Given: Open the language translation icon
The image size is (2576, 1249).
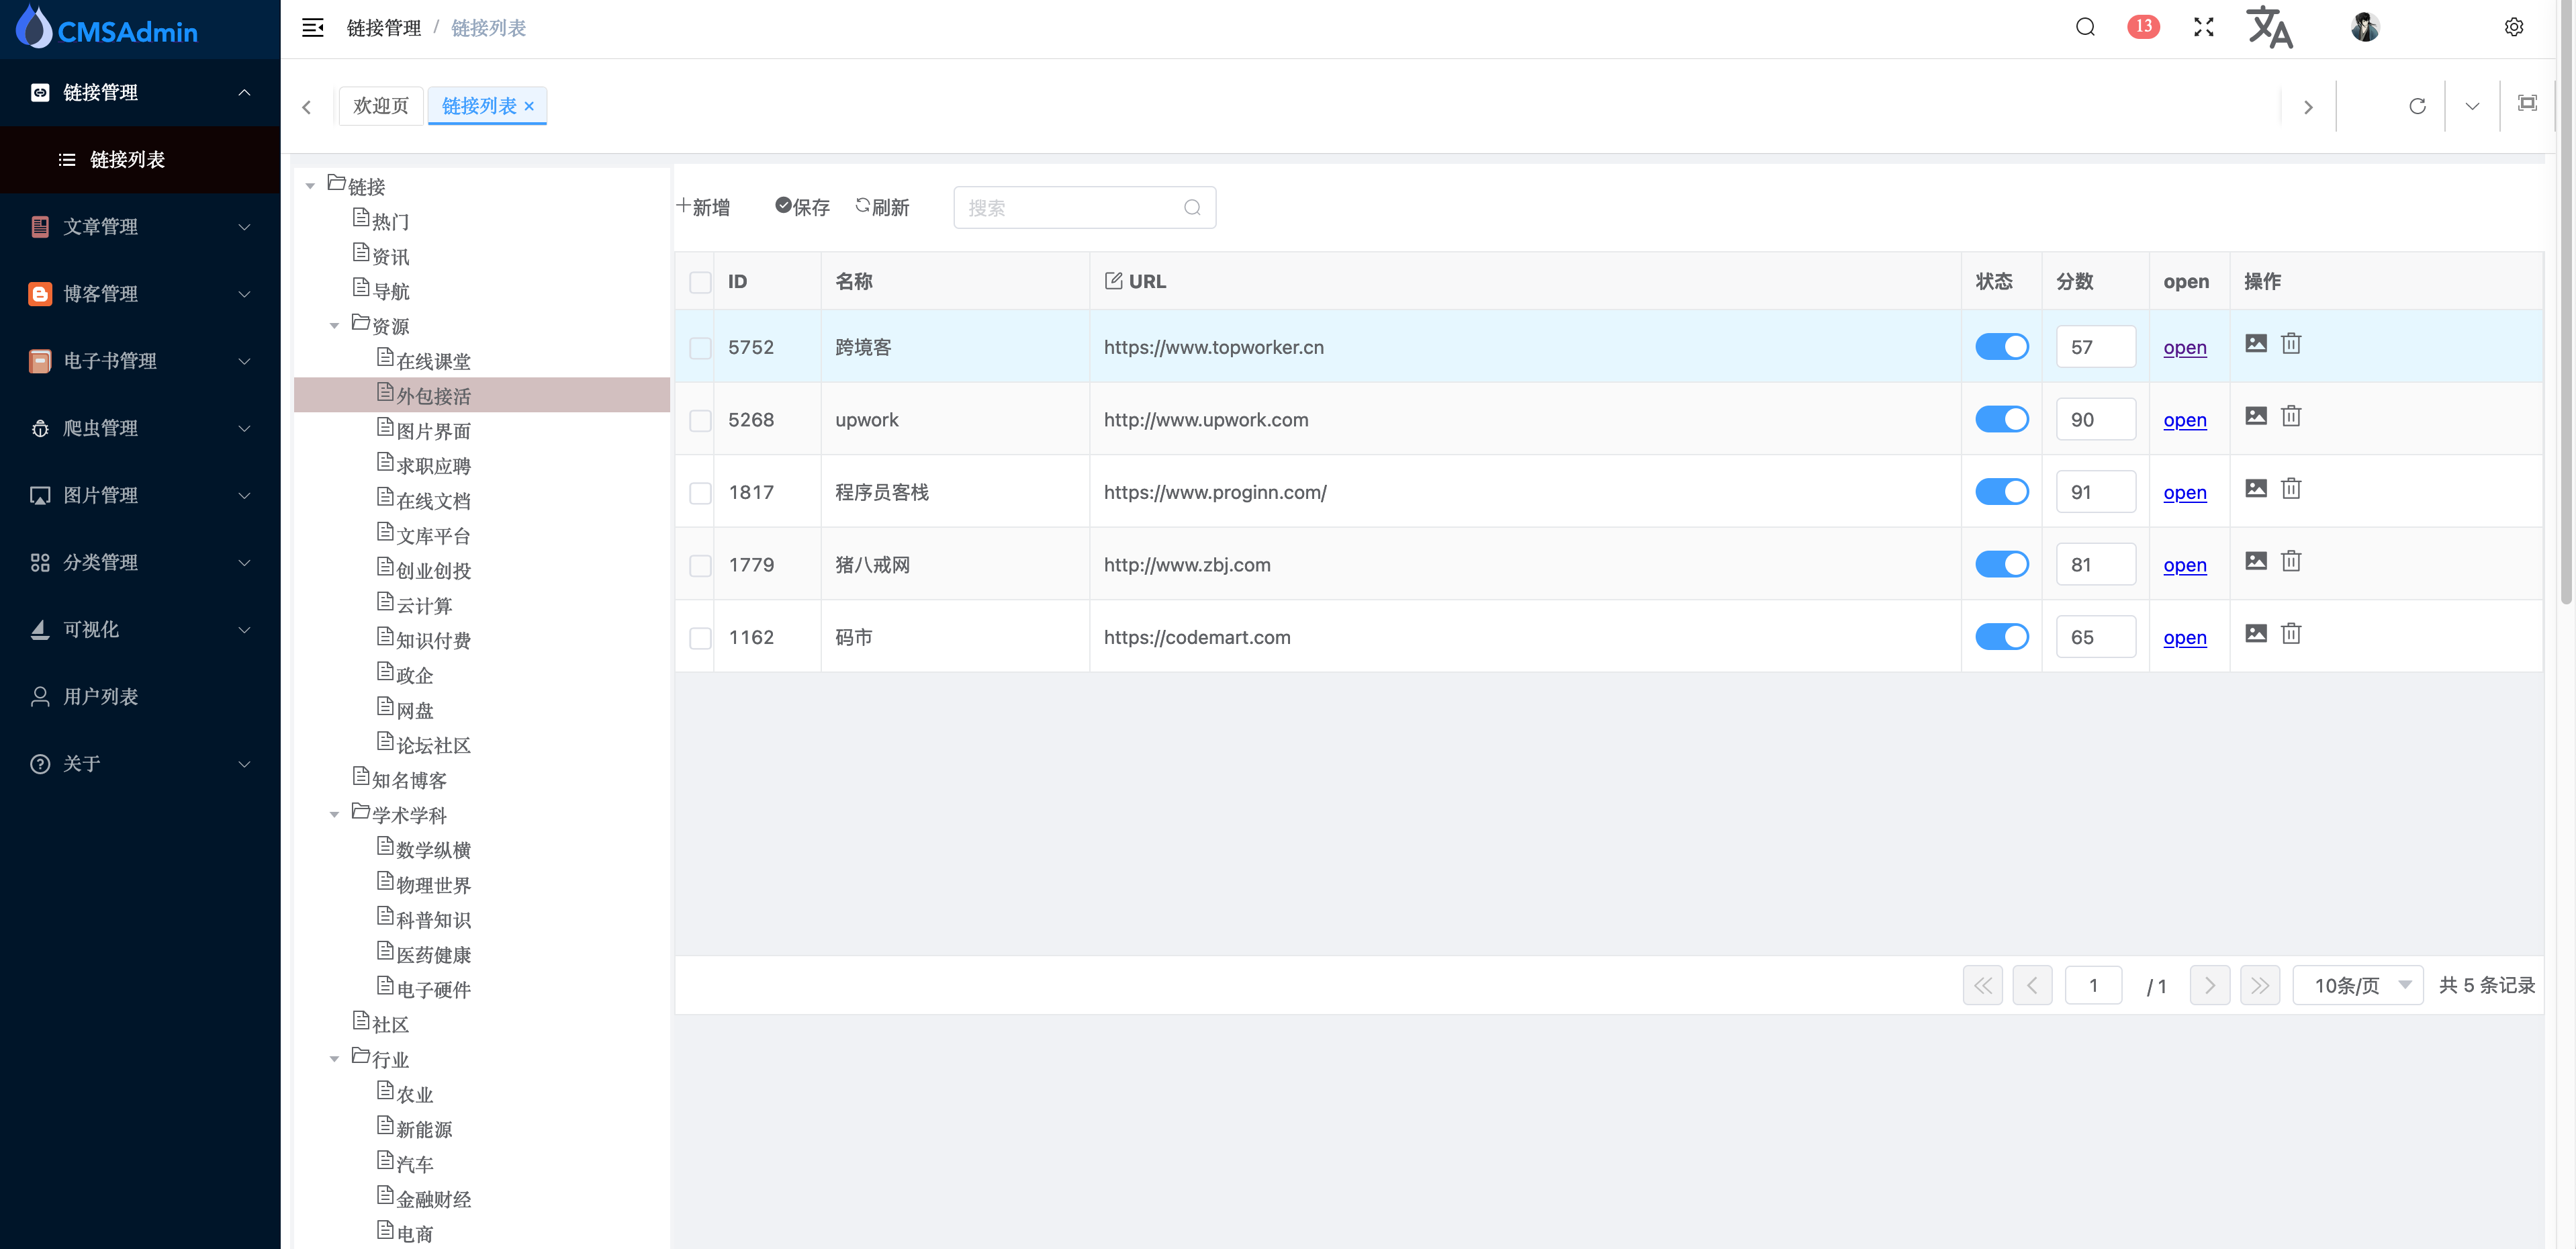Looking at the screenshot, I should (x=2269, y=27).
